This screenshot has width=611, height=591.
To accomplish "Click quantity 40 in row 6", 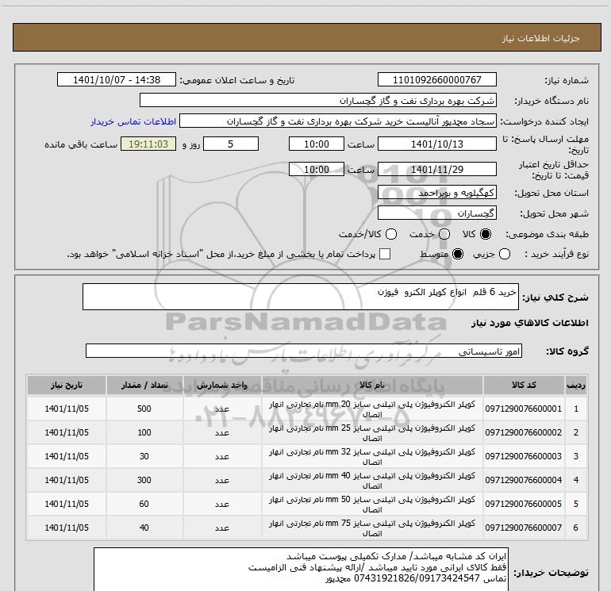I will pyautogui.click(x=144, y=528).
